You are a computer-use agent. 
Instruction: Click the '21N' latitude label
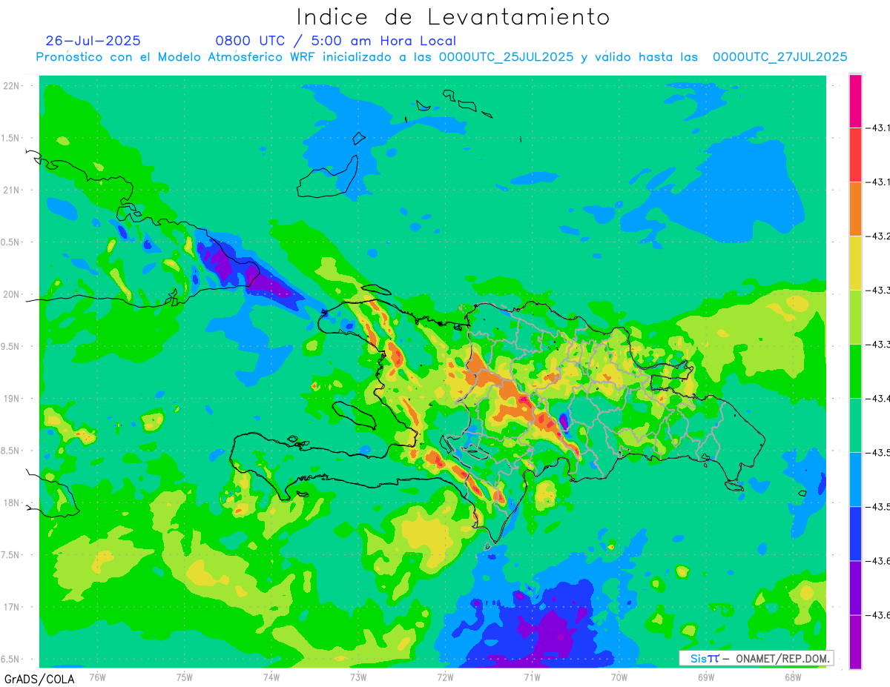(11, 190)
